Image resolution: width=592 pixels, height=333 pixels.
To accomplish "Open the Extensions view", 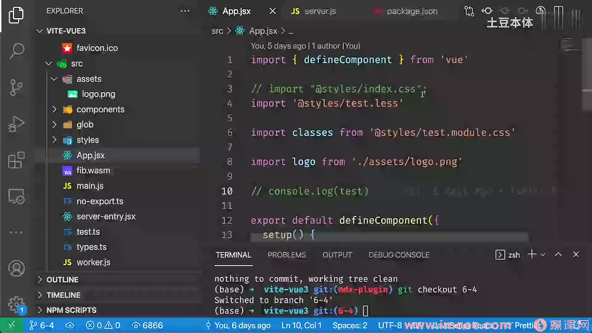I will (x=17, y=160).
